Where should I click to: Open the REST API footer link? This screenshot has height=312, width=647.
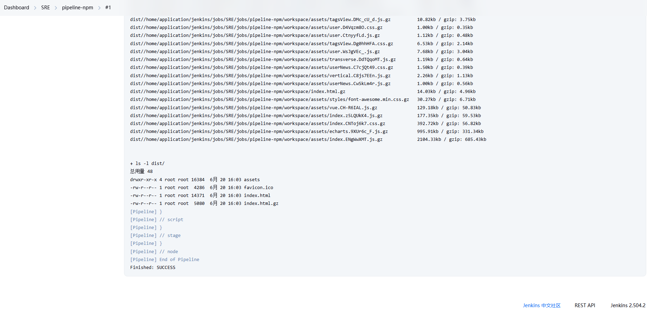[585, 305]
